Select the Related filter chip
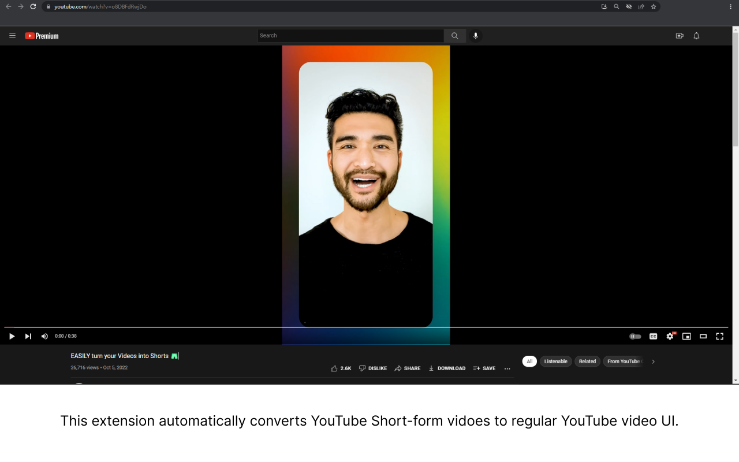Screen dimensions: 739x462 click(587, 362)
